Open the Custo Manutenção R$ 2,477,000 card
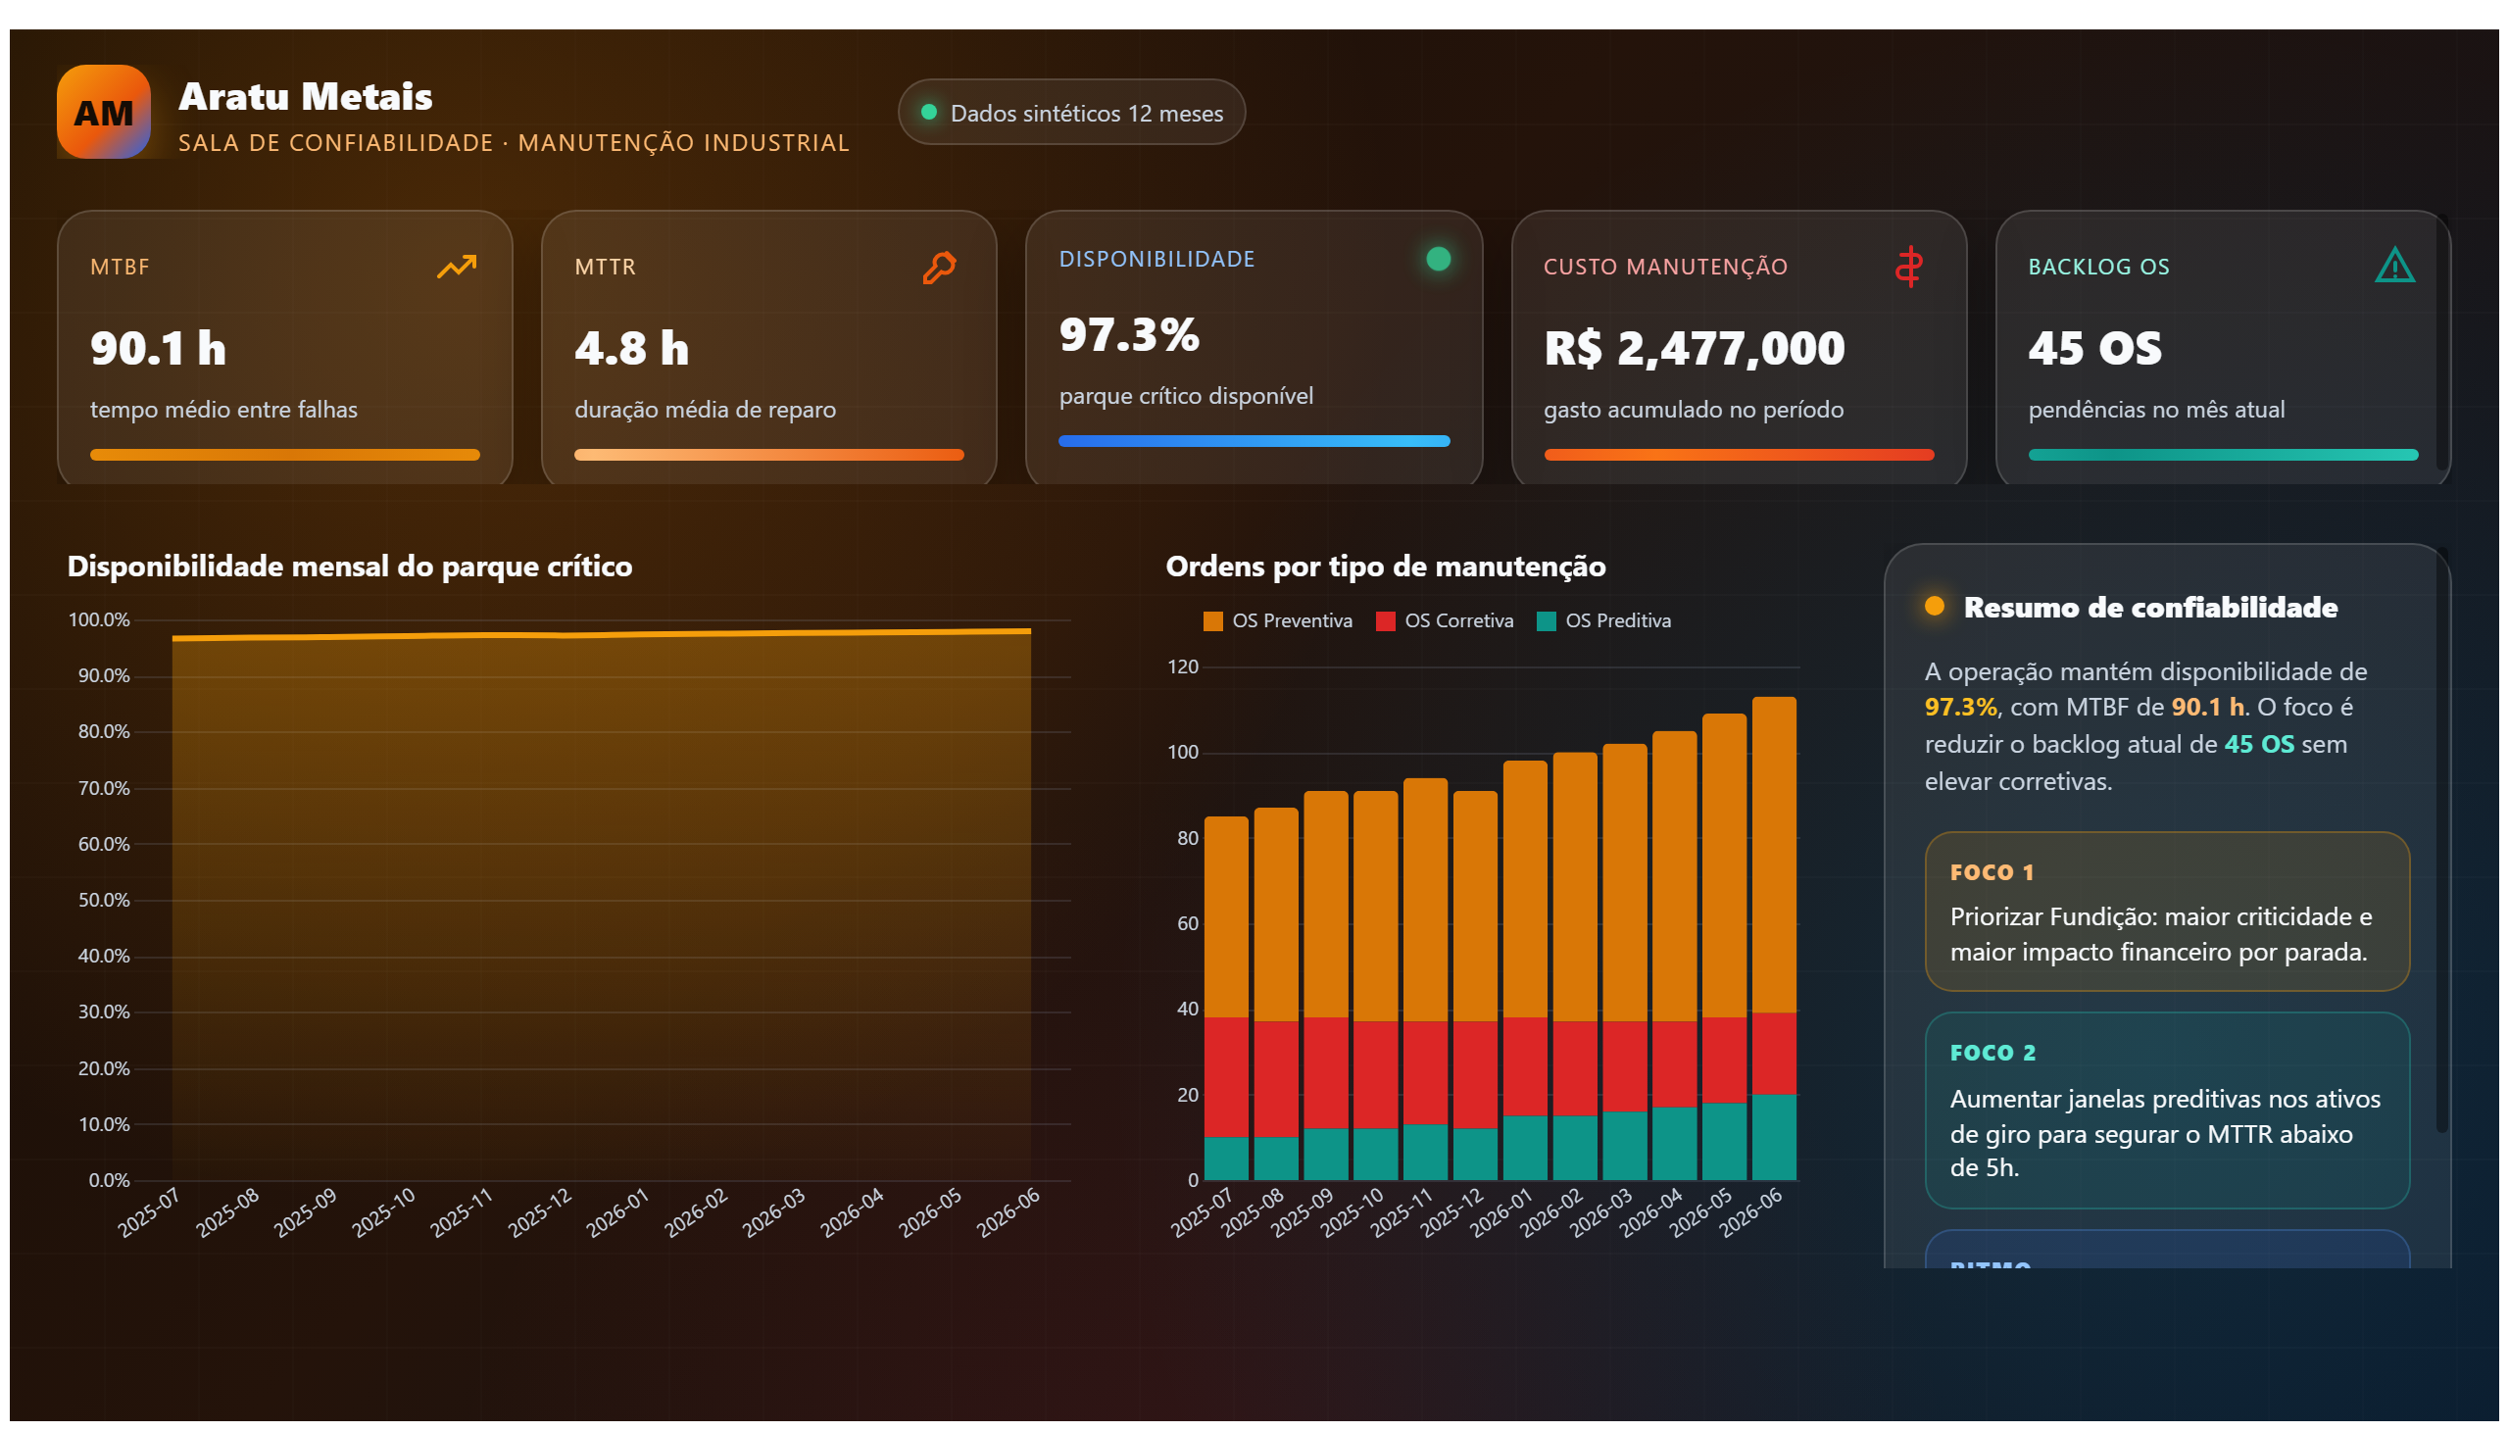Image resolution: width=2509 pixels, height=1431 pixels. click(x=1738, y=348)
